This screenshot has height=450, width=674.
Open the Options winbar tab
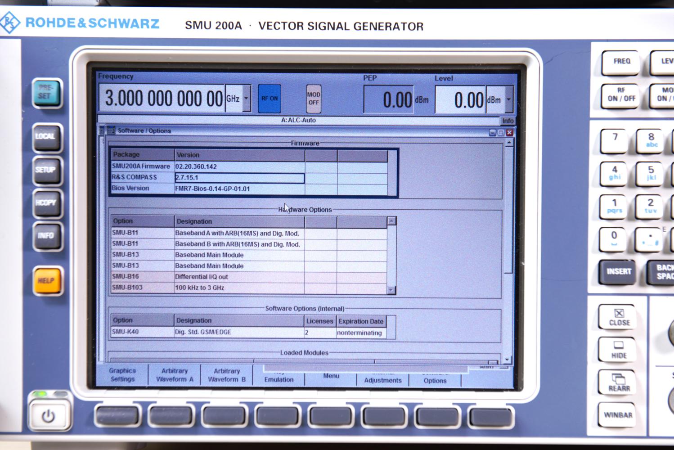(x=435, y=377)
